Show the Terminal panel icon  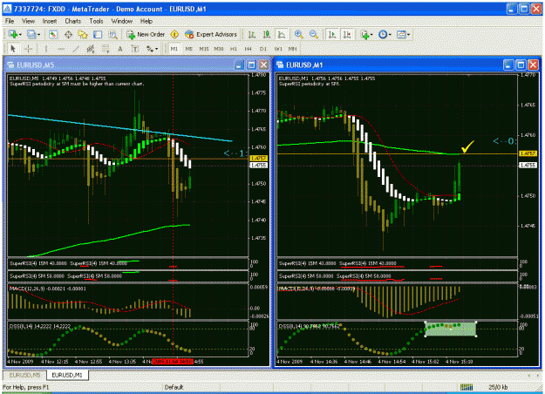pyautogui.click(x=98, y=34)
